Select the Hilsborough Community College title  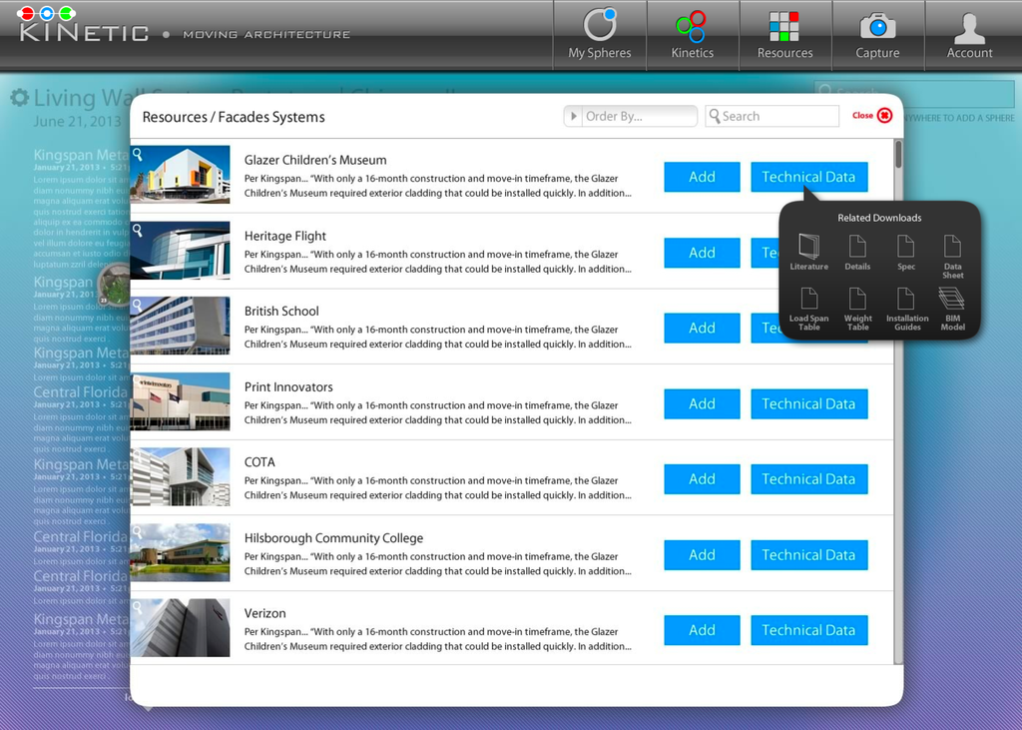[333, 538]
